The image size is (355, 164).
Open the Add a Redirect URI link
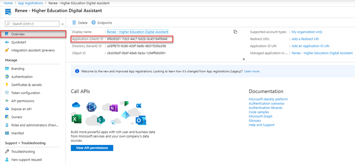pos(305,39)
